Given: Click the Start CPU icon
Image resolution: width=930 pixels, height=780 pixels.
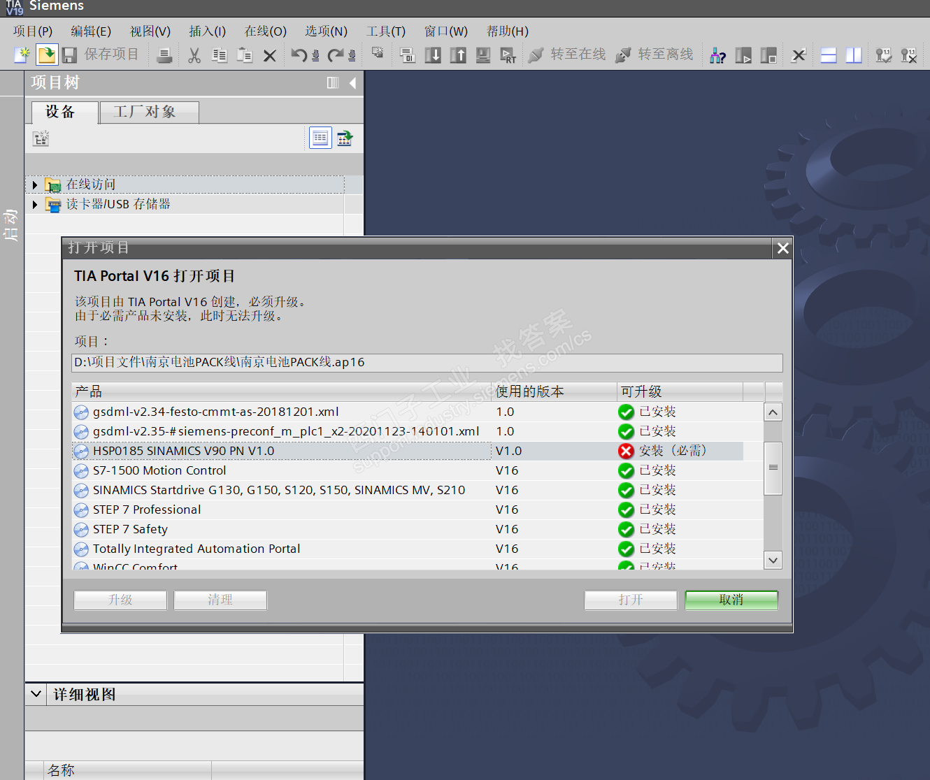Looking at the screenshot, I should pos(743,55).
